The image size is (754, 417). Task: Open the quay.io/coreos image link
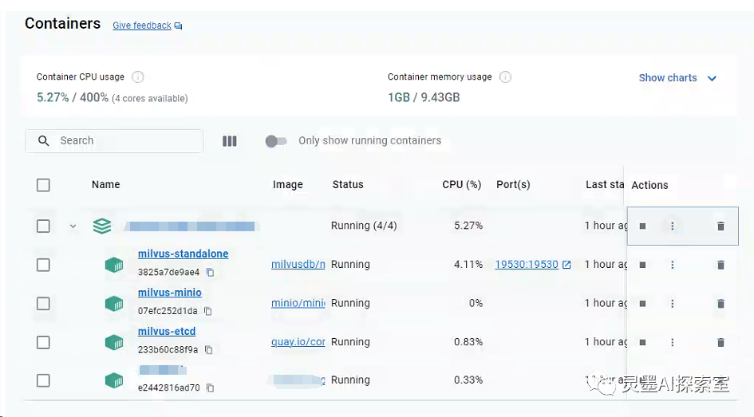(298, 342)
